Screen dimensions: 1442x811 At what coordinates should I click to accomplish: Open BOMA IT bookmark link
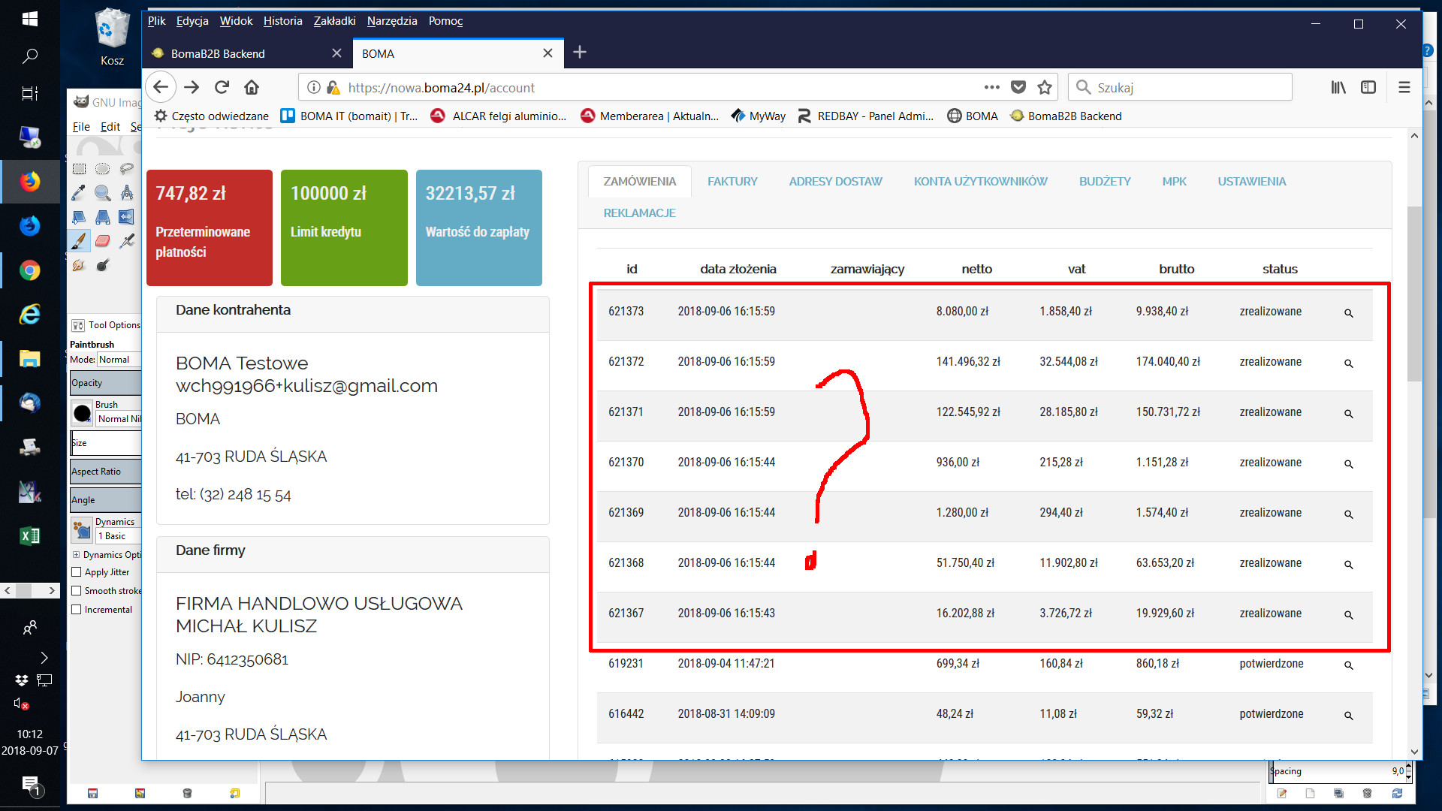[x=350, y=116]
